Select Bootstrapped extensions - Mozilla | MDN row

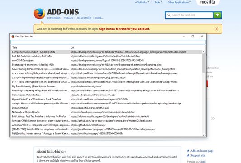106,65
